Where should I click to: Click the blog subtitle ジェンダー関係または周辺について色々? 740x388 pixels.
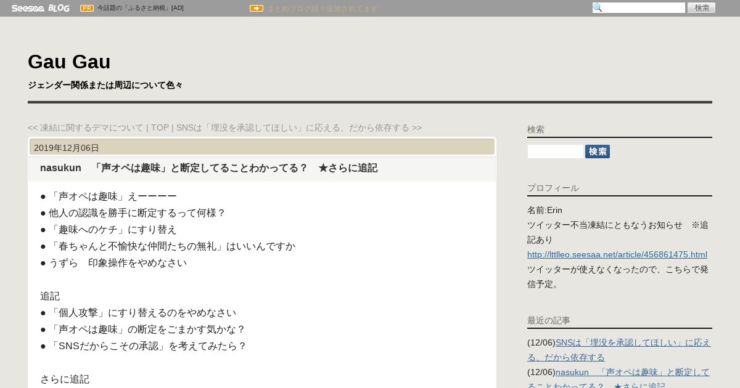[x=105, y=85]
